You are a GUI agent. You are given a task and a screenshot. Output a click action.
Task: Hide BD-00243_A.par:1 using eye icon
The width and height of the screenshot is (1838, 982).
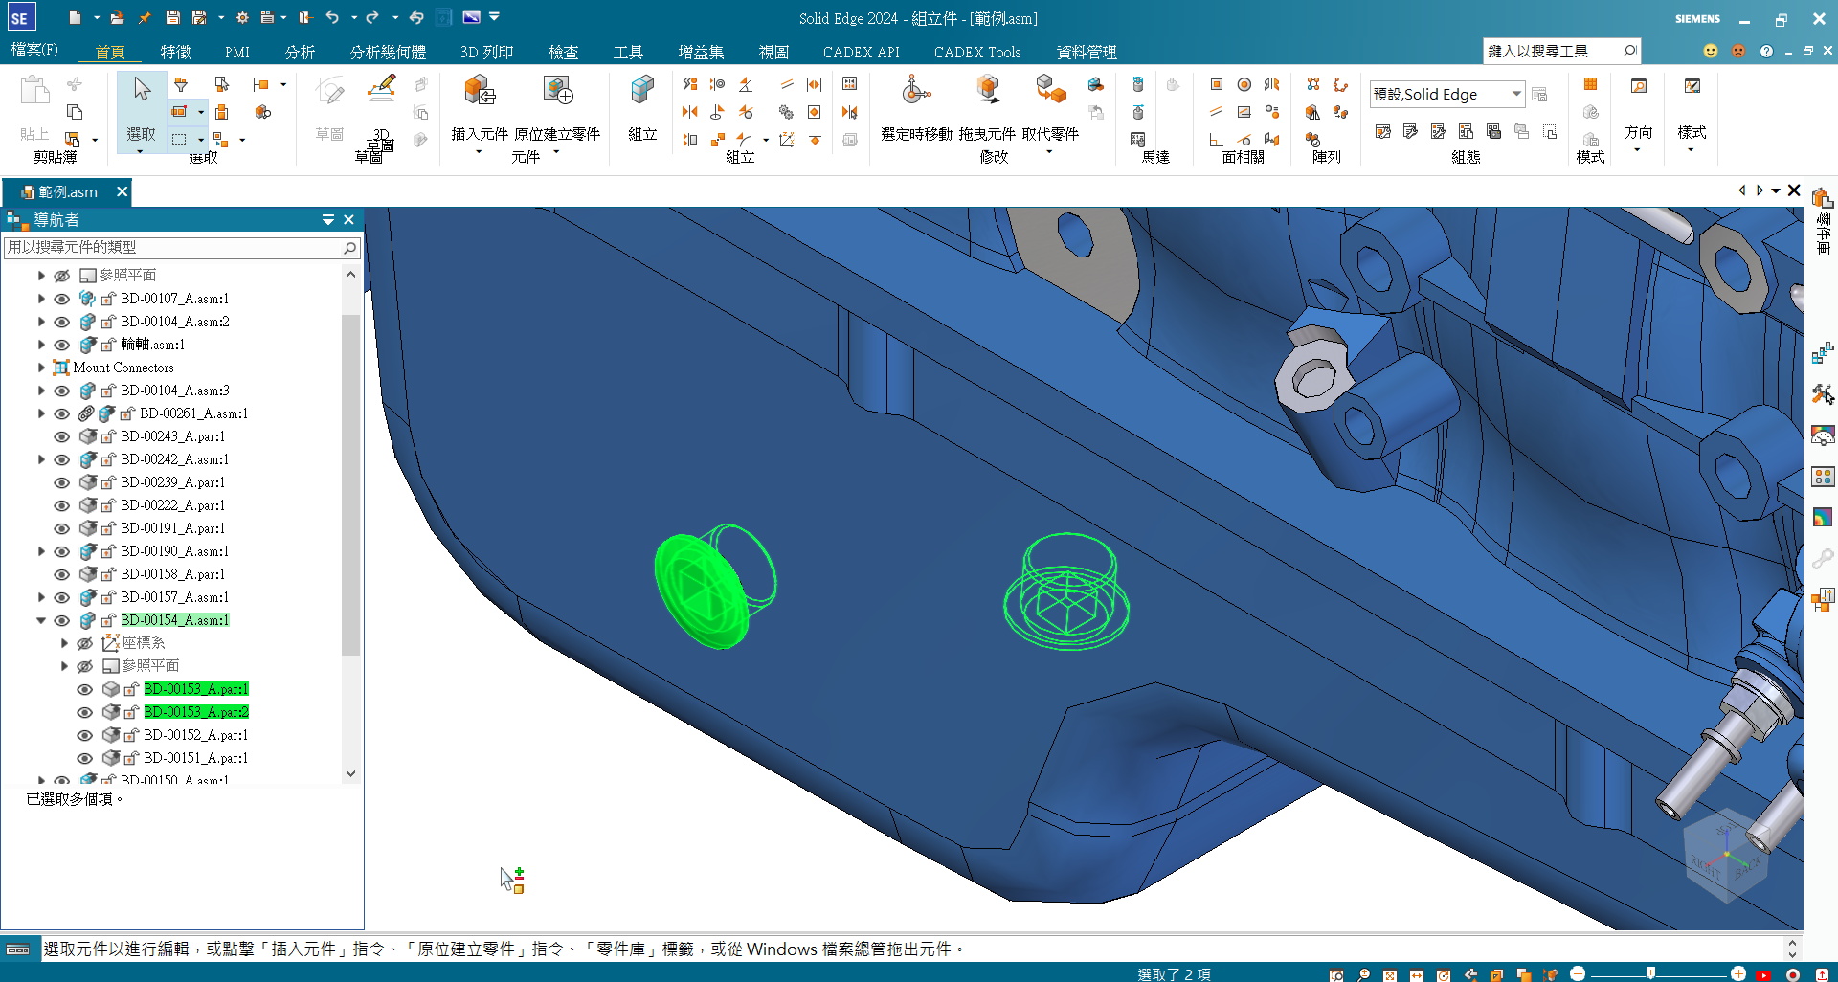pyautogui.click(x=62, y=436)
